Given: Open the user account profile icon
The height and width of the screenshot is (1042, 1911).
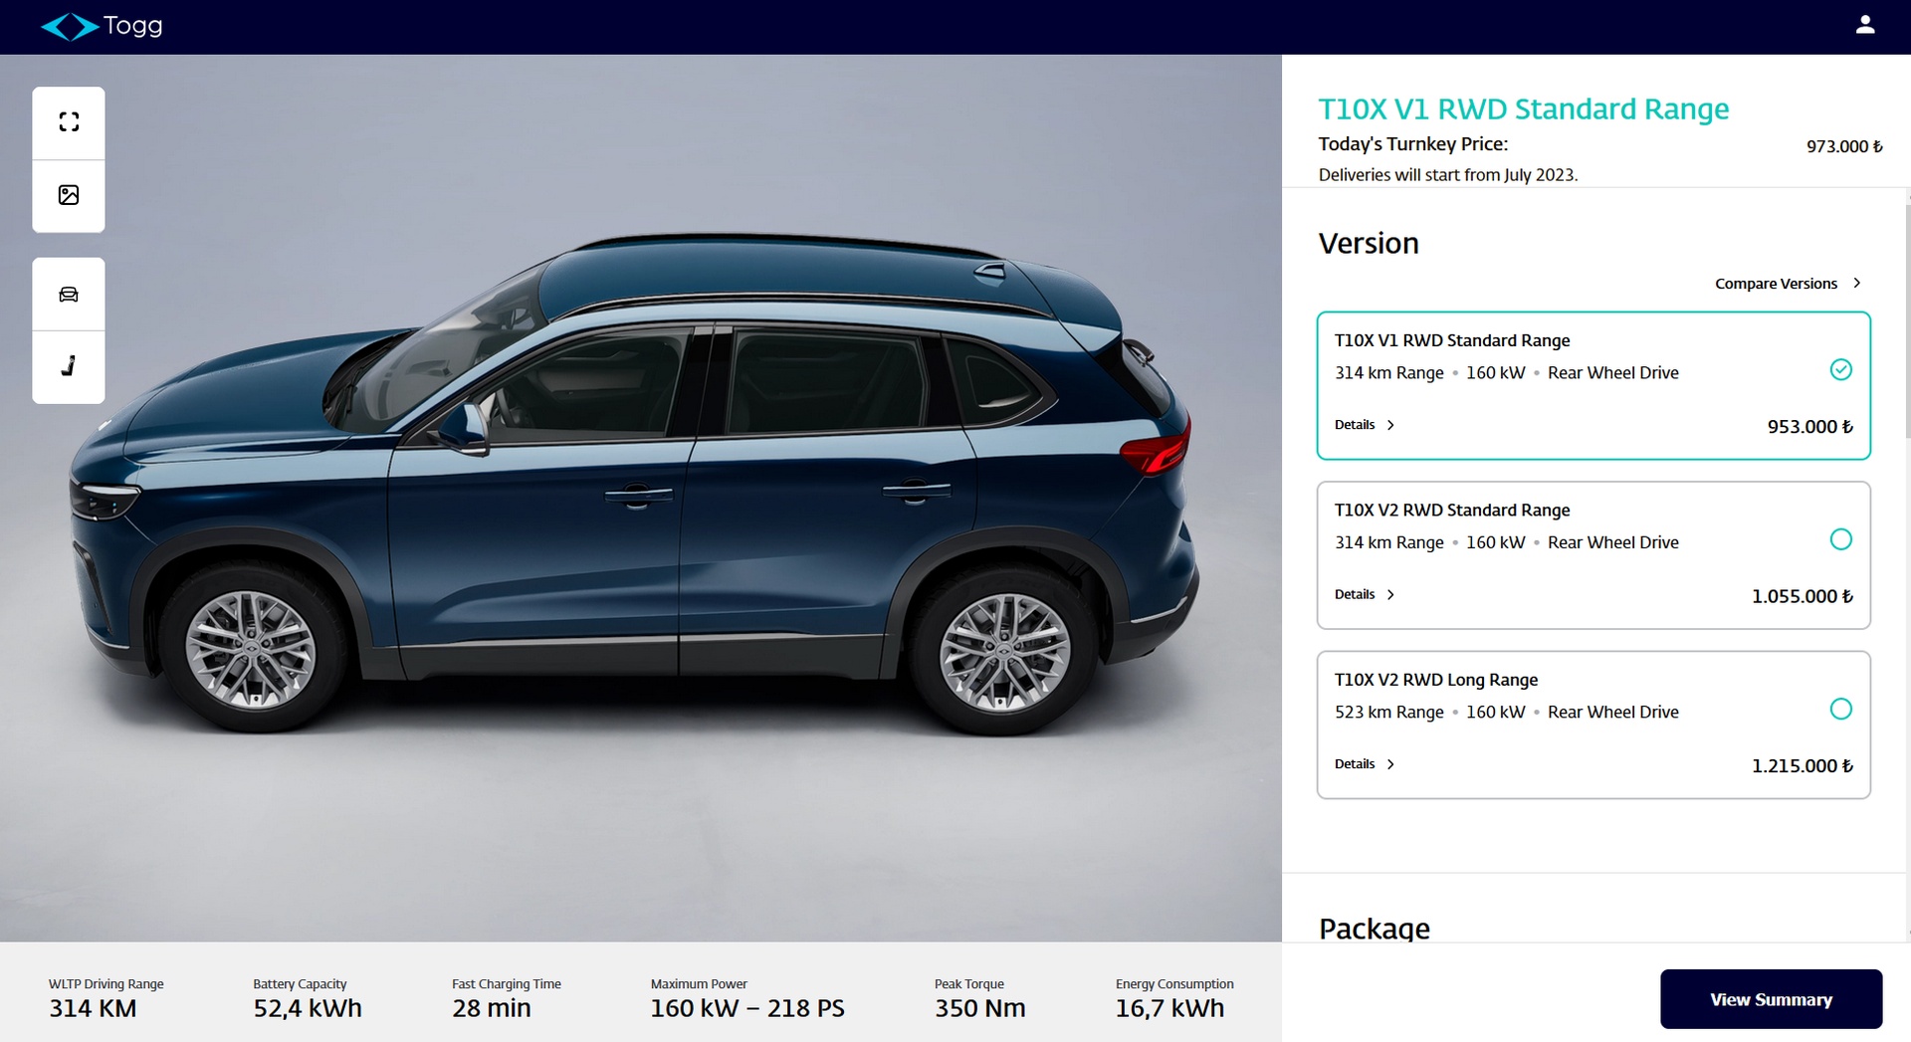Looking at the screenshot, I should [1865, 25].
